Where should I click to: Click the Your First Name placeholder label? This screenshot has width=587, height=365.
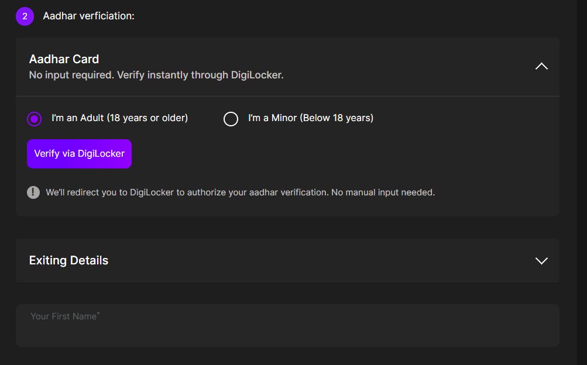pos(63,316)
